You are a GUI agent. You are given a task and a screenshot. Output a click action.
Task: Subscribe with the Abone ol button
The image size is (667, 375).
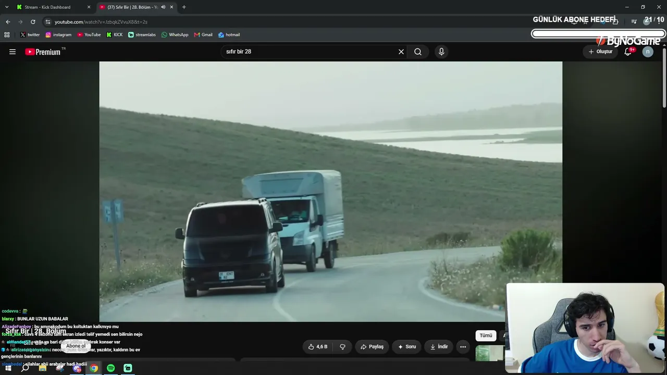pyautogui.click(x=76, y=346)
